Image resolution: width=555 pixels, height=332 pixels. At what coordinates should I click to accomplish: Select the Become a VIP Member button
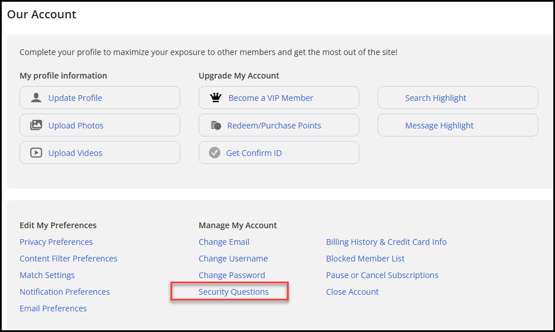(x=278, y=97)
